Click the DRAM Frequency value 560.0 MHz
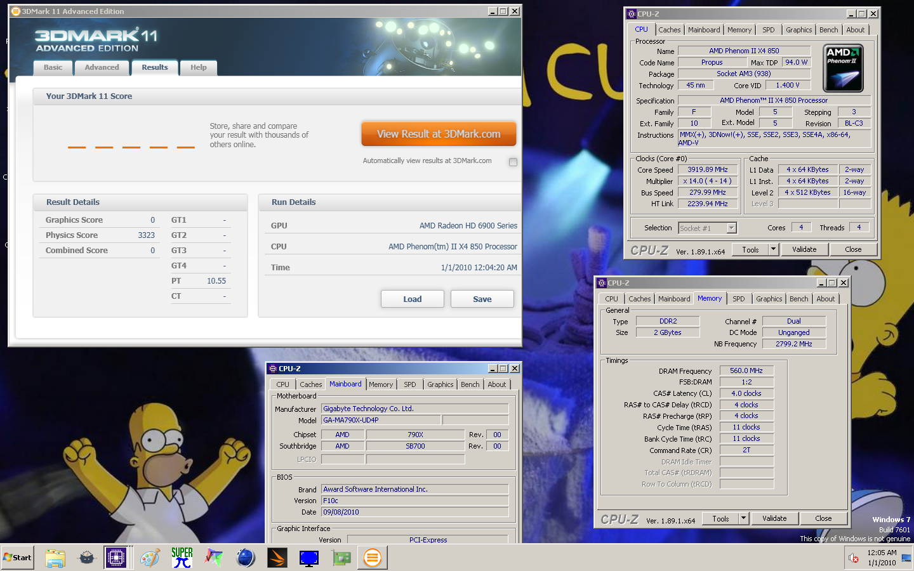 pyautogui.click(x=746, y=371)
